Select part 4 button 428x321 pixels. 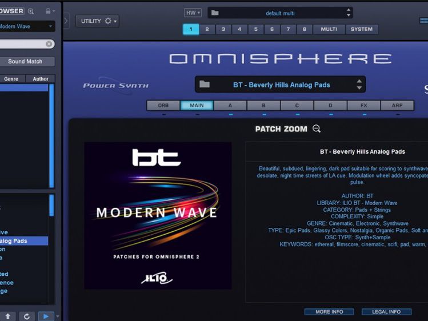click(x=239, y=29)
